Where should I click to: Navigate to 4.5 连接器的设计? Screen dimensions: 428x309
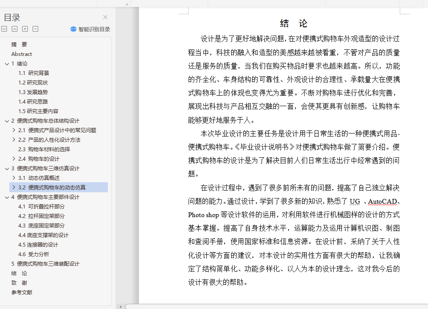38,244
